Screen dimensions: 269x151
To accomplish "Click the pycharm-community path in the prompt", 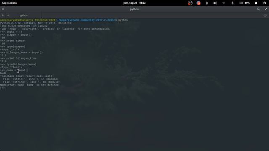I will pos(86,20).
